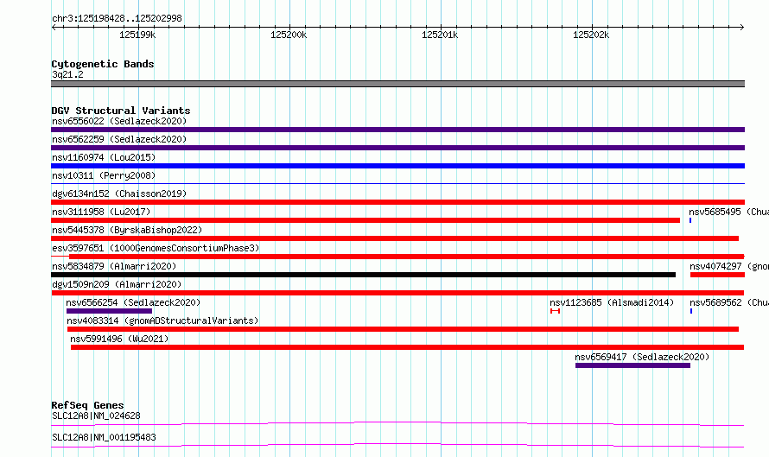The height and width of the screenshot is (457, 769).
Task: Select the 3q21.2 band label
Action: [x=67, y=74]
